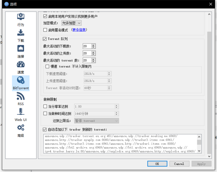Open the 行为 (Behavior) settings icon
The image size is (217, 172).
pyautogui.click(x=21, y=16)
